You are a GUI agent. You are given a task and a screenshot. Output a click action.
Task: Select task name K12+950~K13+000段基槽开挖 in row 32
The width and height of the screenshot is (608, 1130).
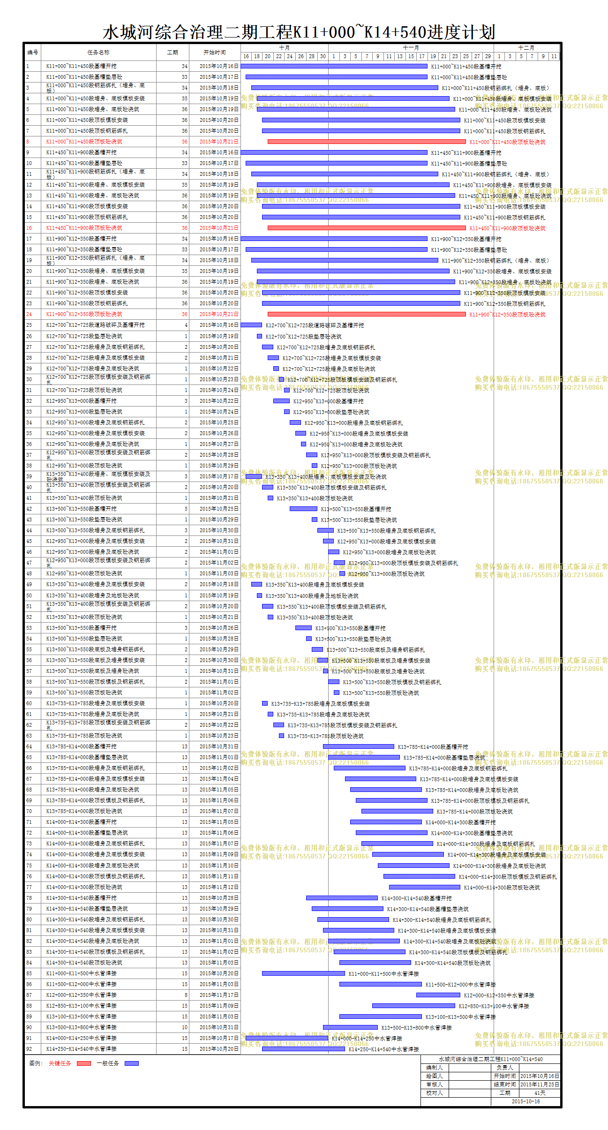point(82,401)
